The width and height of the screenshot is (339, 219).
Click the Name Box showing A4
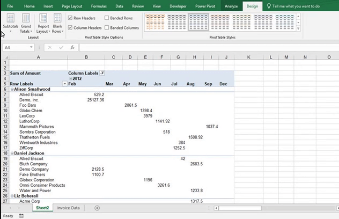(15, 47)
